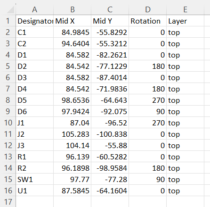The height and width of the screenshot is (207, 210).
Task: Click Mid Y value -71.9836
Action: point(110,89)
